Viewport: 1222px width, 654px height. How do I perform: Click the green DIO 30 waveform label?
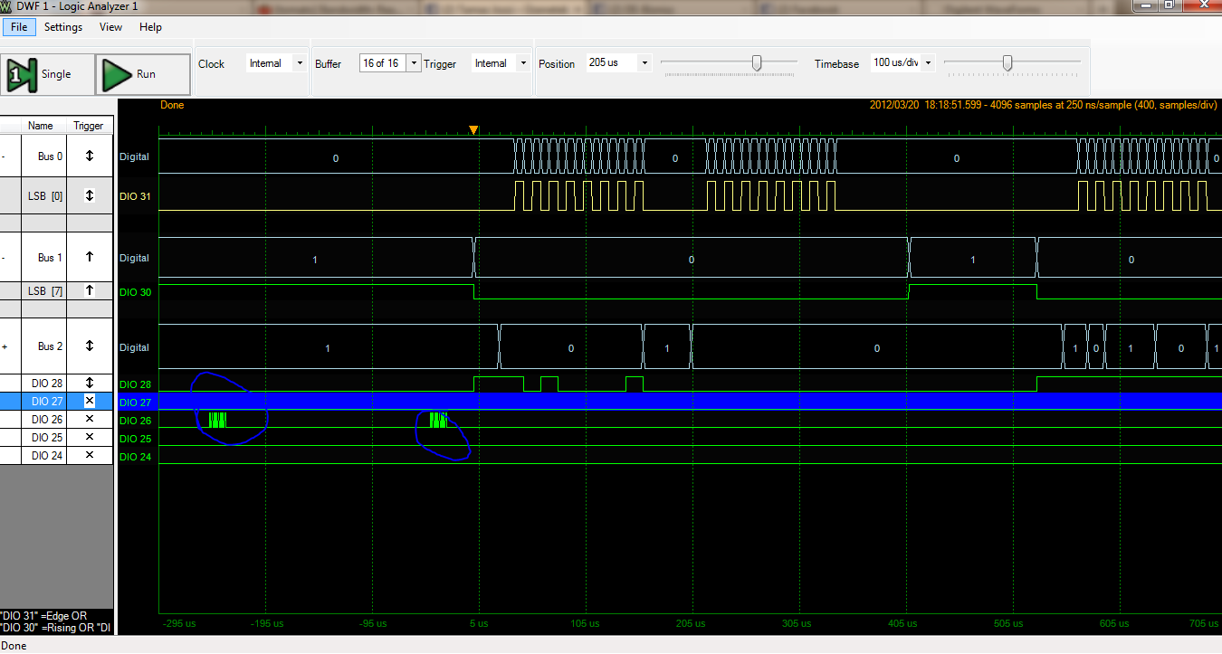pos(135,292)
